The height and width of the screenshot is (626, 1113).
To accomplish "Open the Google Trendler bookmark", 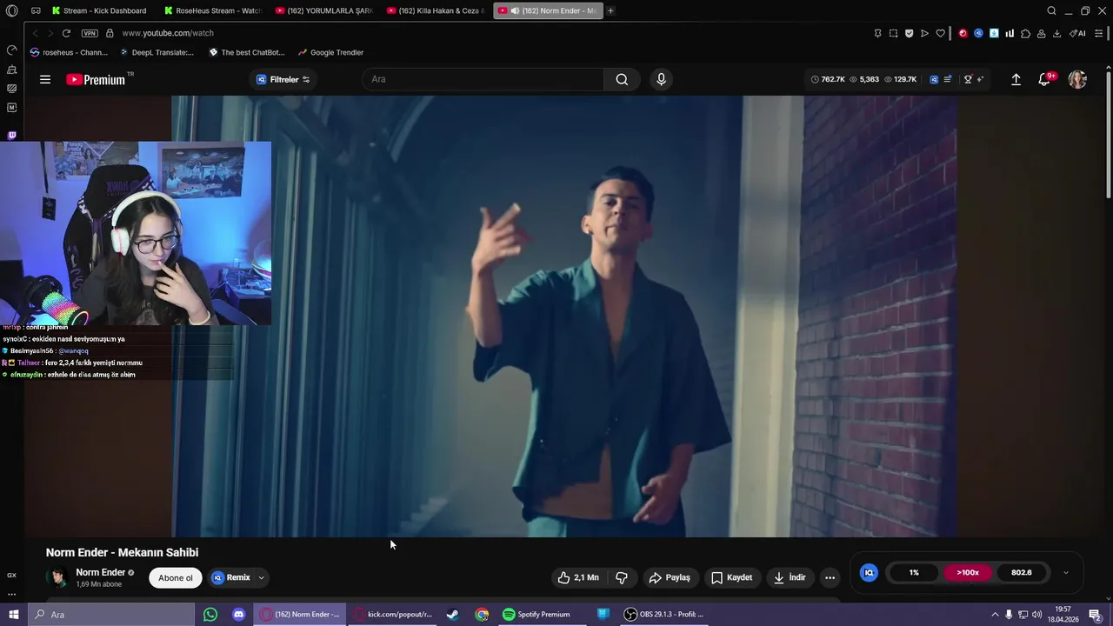I will click(330, 52).
